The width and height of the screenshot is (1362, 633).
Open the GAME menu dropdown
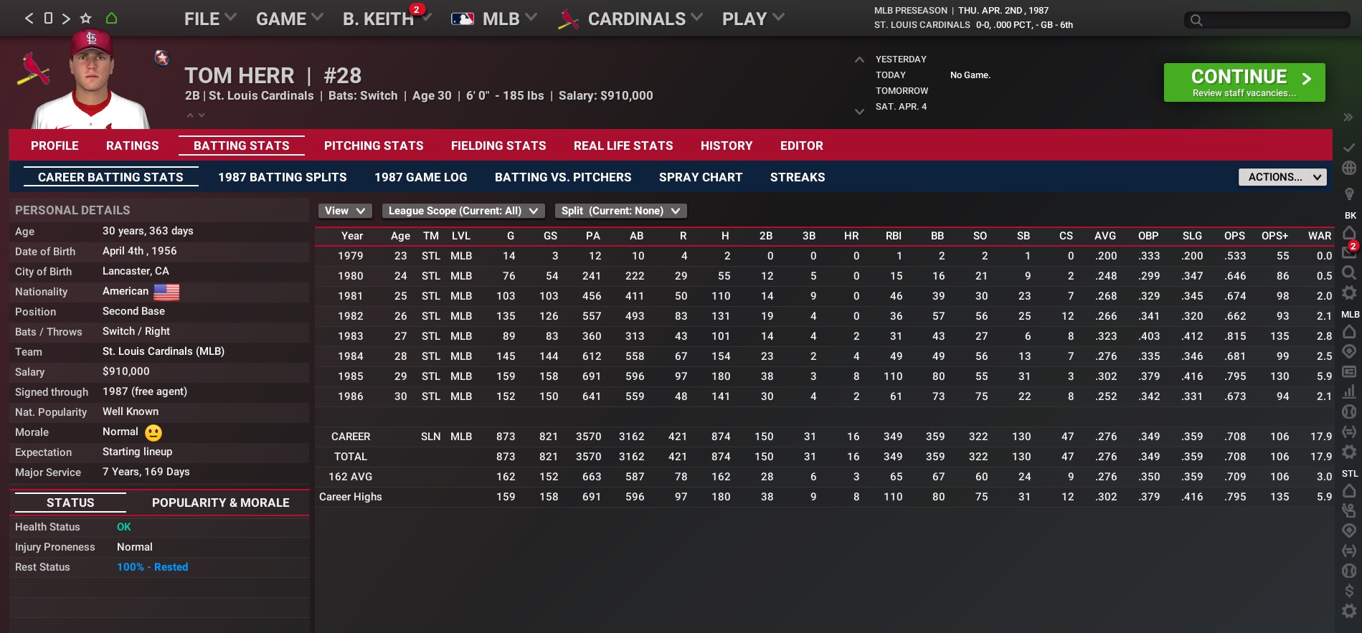[290, 19]
